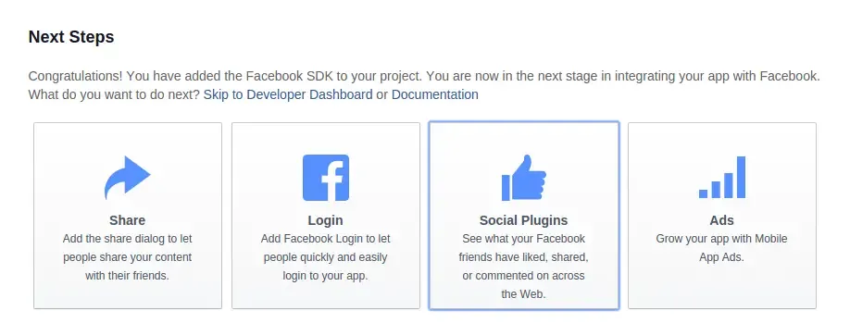Click the Facebook logo icon
The height and width of the screenshot is (336, 850).
(325, 178)
